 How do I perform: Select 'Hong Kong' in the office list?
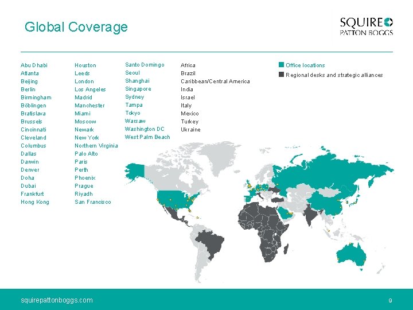coord(35,202)
